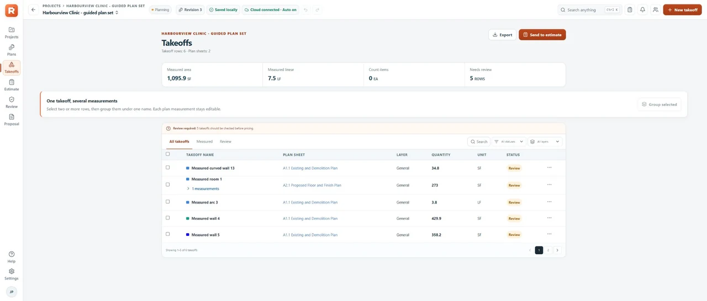This screenshot has height=301, width=707.
Task: Open the Estimate sidebar section
Action: pyautogui.click(x=12, y=85)
